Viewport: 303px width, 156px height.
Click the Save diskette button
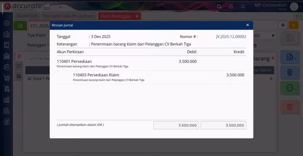pos(290,38)
